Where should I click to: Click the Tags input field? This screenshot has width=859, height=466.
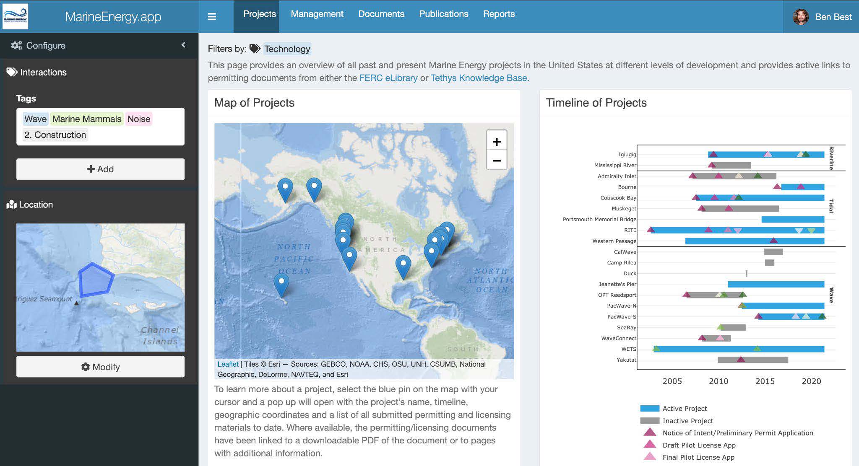click(x=100, y=127)
